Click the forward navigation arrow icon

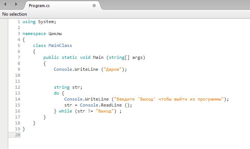tap(16, 4)
